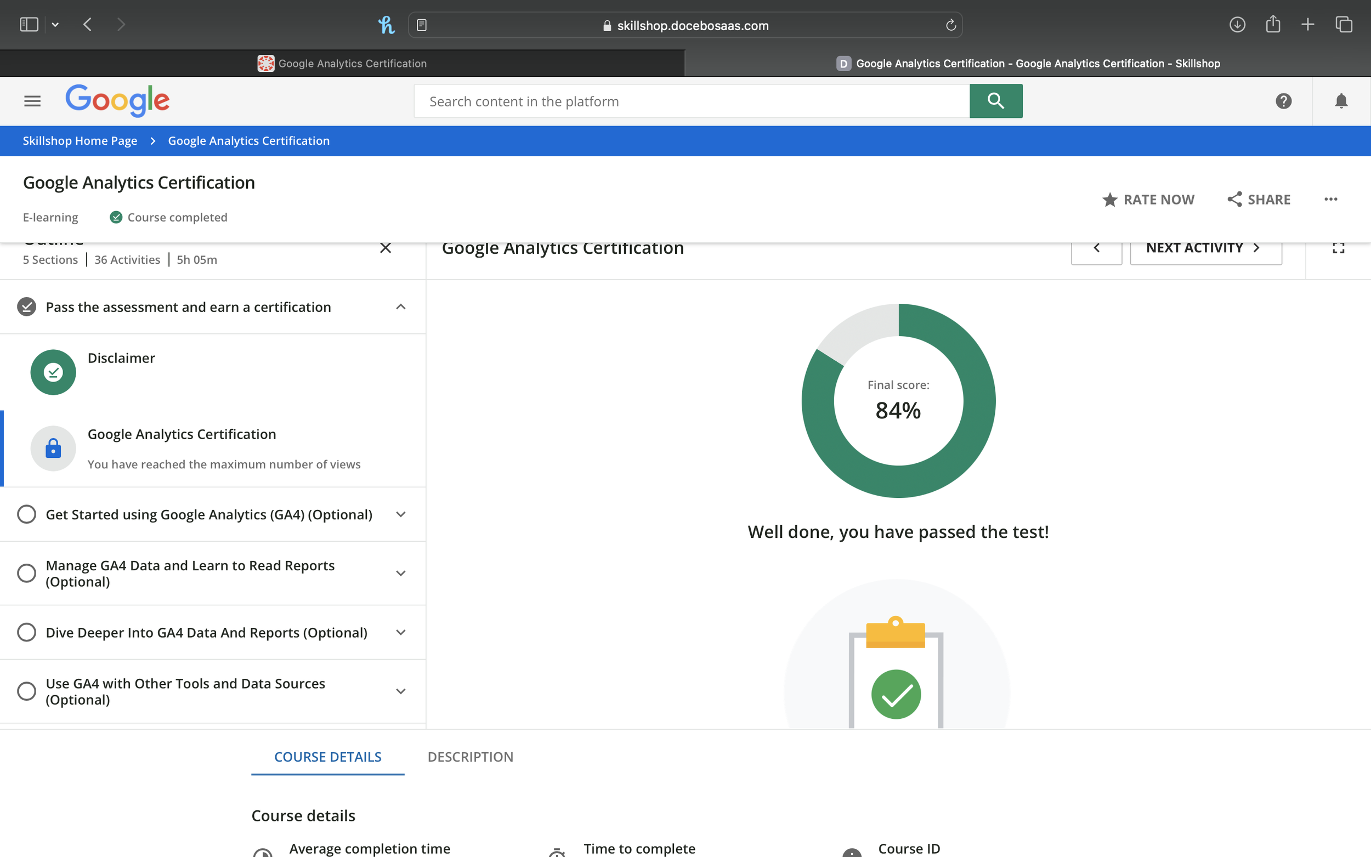The height and width of the screenshot is (857, 1371).
Task: Open the notifications bell
Action: click(1341, 101)
